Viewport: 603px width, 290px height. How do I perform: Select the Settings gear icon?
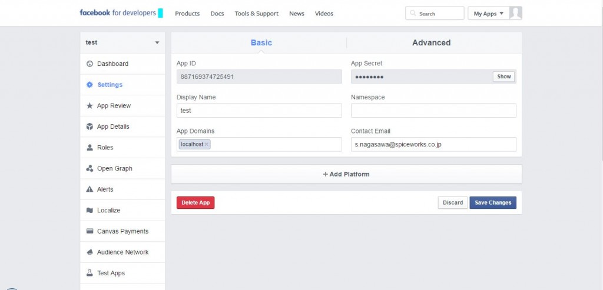click(x=90, y=85)
